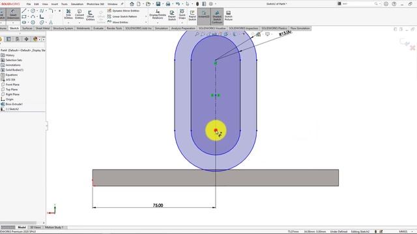Click the Save icon
Viewport: 417px width, 234px height.
pyautogui.click(x=158, y=4)
